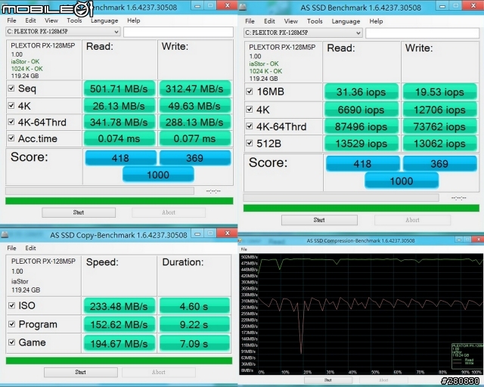Open Language menu in top-right iops window
This screenshot has width=484, height=387.
click(x=346, y=21)
